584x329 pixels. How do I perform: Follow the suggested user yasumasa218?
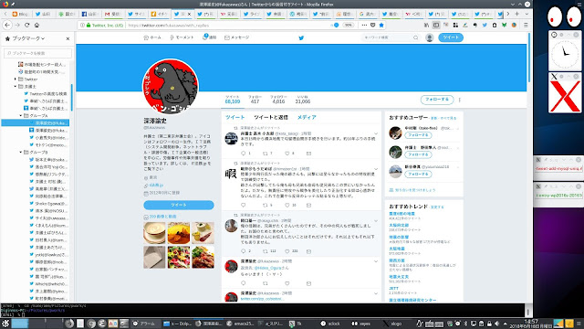(418, 175)
